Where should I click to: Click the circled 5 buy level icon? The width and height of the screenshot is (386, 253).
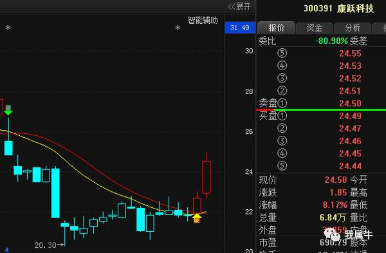pyautogui.click(x=282, y=166)
